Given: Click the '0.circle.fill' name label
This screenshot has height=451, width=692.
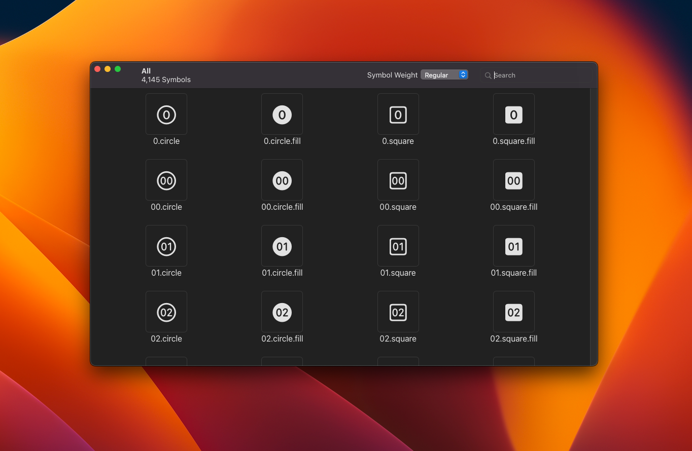Looking at the screenshot, I should (282, 141).
